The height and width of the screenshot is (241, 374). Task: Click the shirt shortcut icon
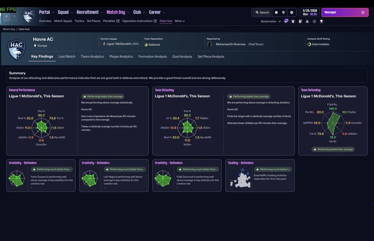click(293, 21)
